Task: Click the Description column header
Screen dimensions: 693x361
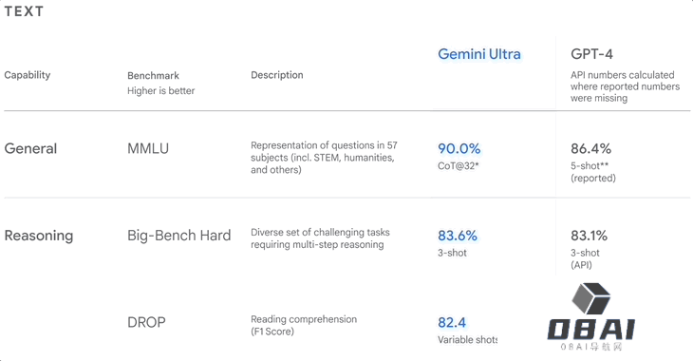Action: coord(277,75)
